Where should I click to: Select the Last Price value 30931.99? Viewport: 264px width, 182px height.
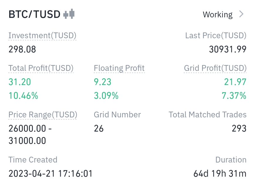(228, 49)
